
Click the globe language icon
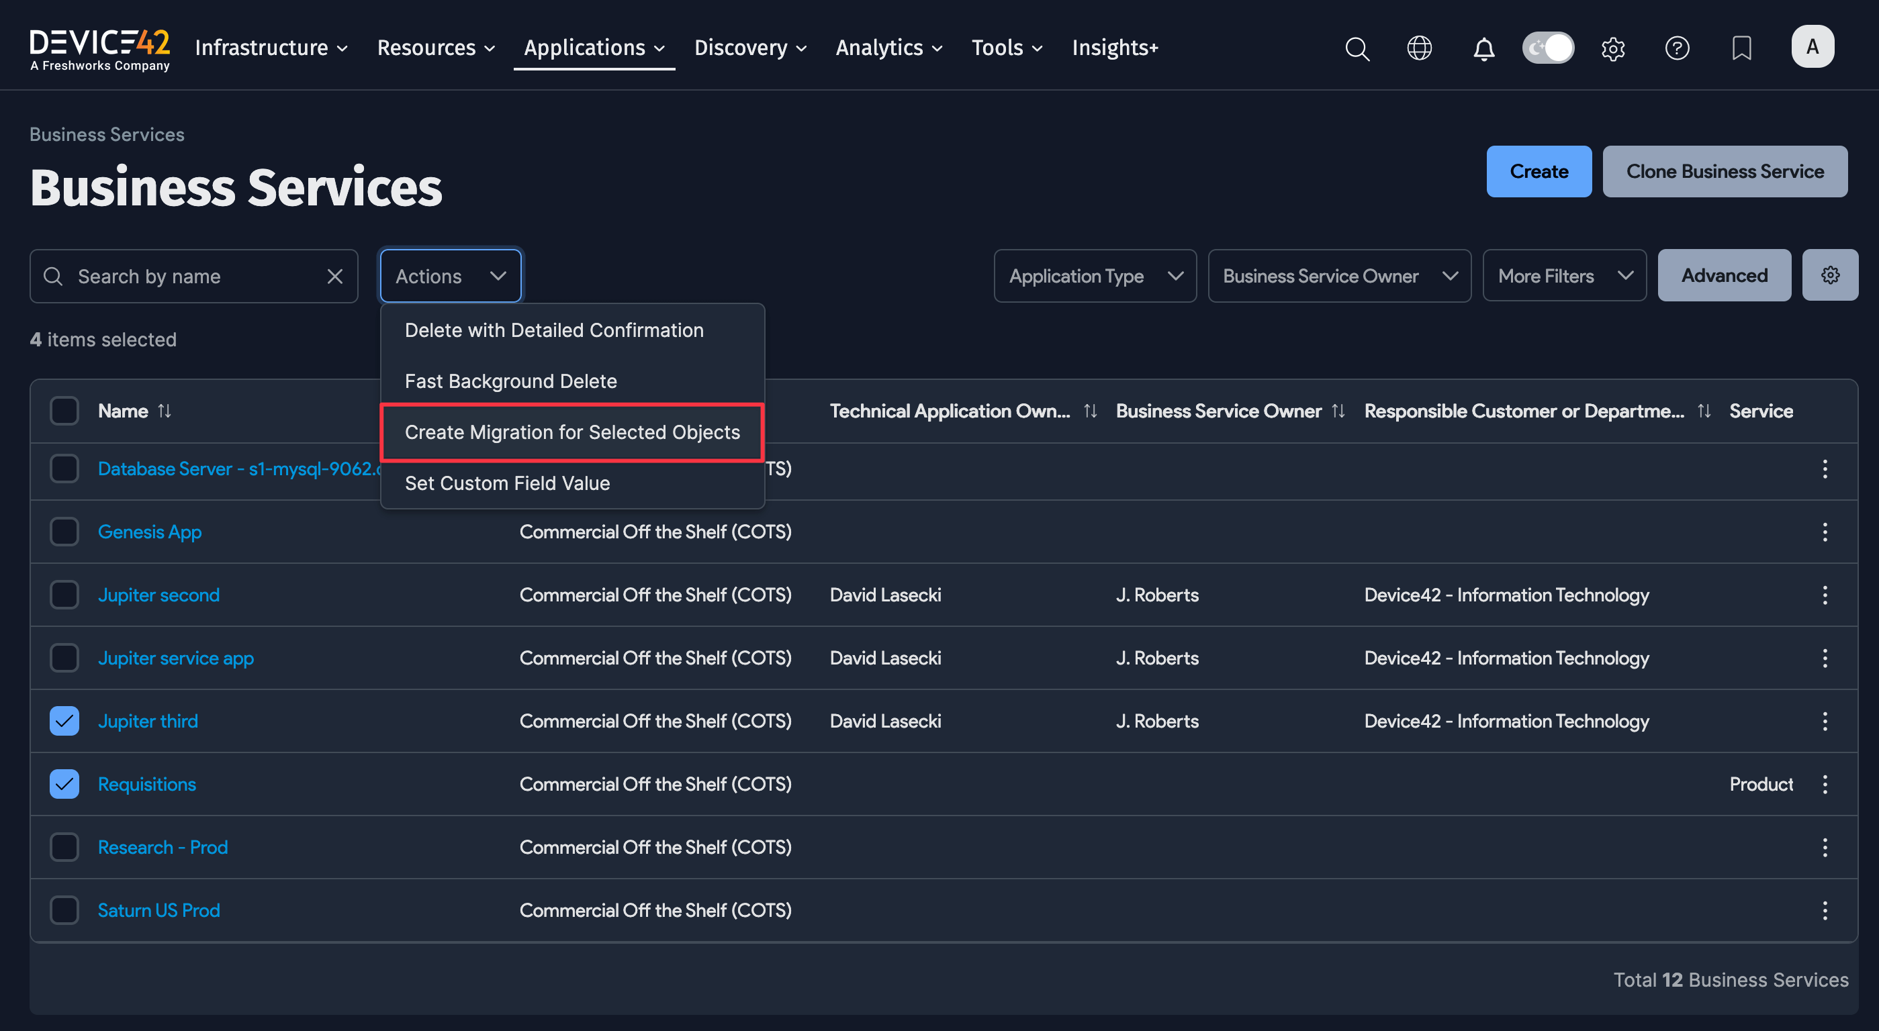point(1420,48)
